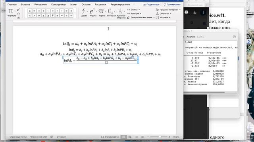Open the Матрица menu
The image size is (254, 142).
[x=163, y=17]
